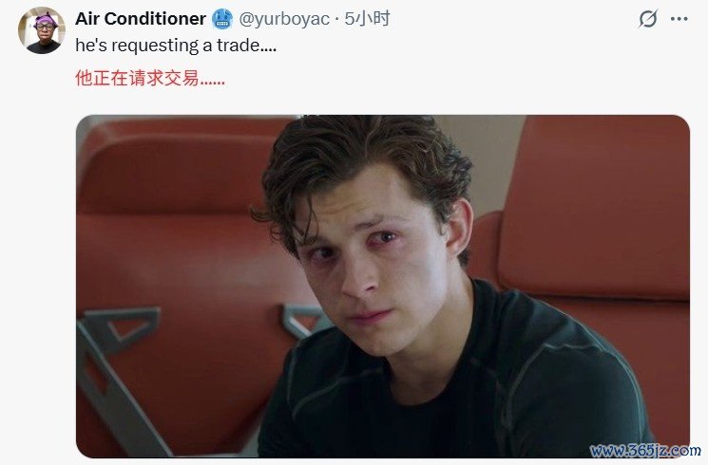Click the www.365jz.com watermark

point(645,450)
